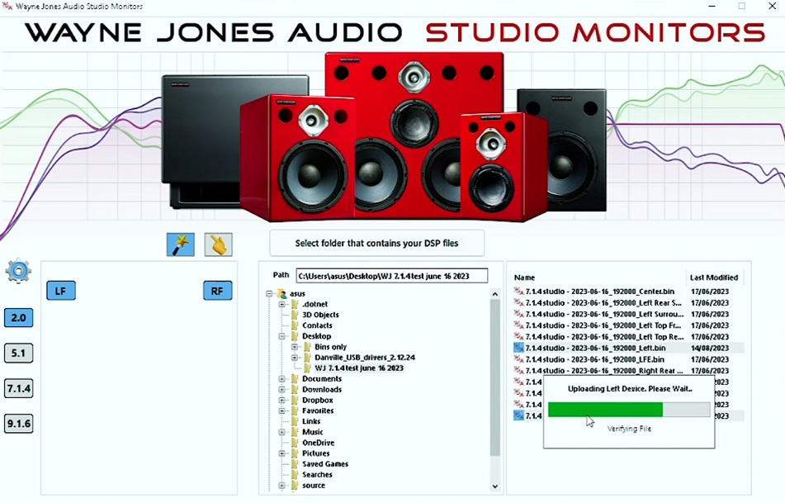Select the Saved Games folder

(325, 464)
